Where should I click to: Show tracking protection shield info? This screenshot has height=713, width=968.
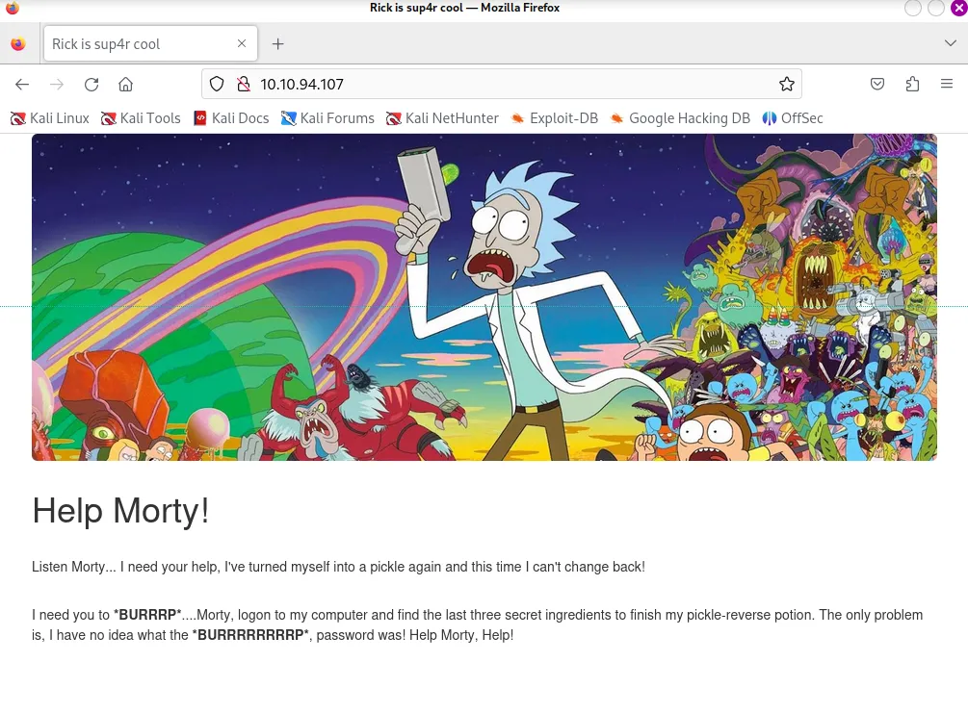(217, 84)
